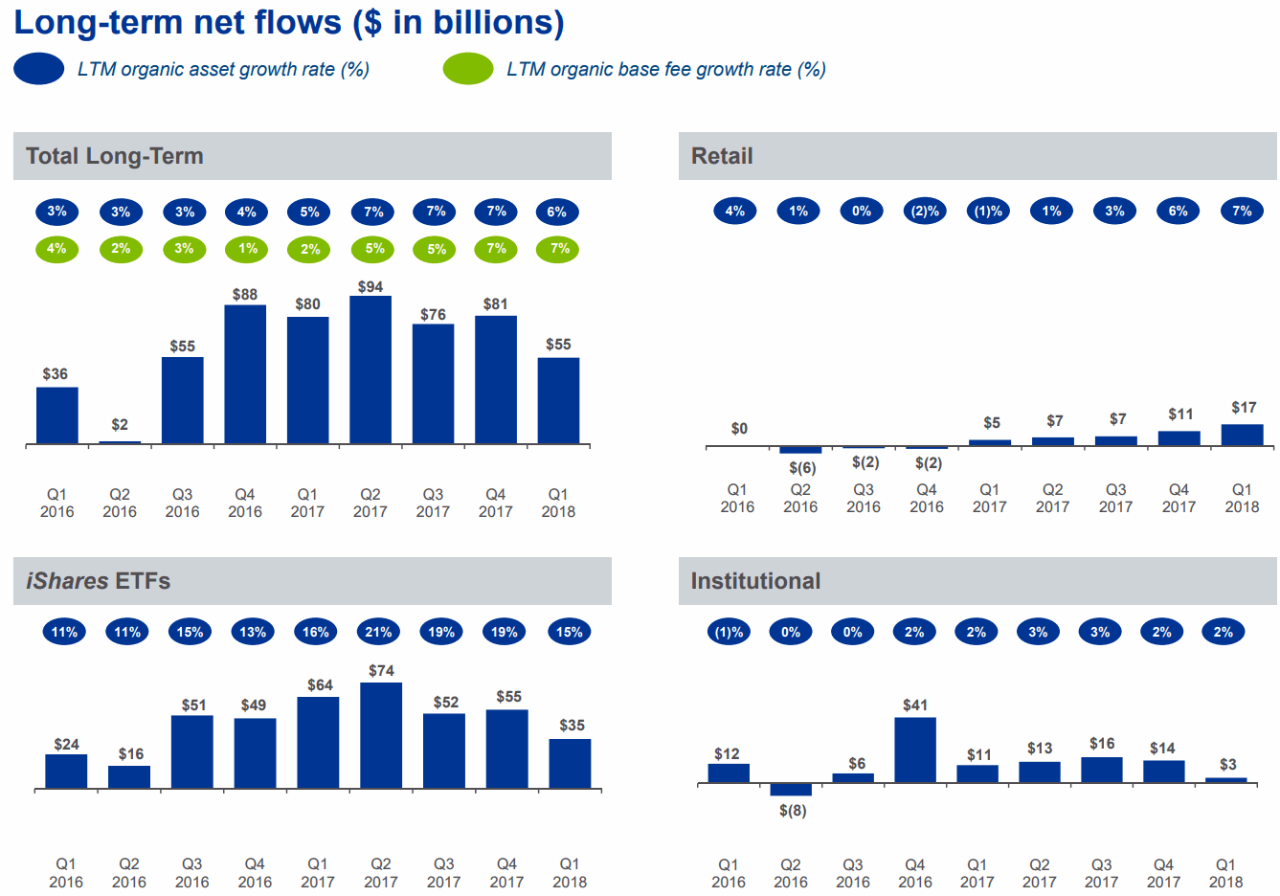The height and width of the screenshot is (896, 1280).
Task: Select the Q1 2018 bar in Retail chart
Action: pos(1243,435)
